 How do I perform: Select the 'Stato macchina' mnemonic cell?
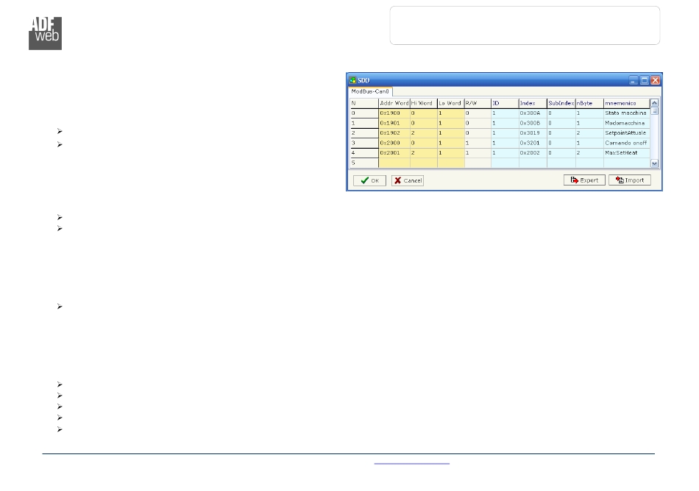(x=627, y=113)
